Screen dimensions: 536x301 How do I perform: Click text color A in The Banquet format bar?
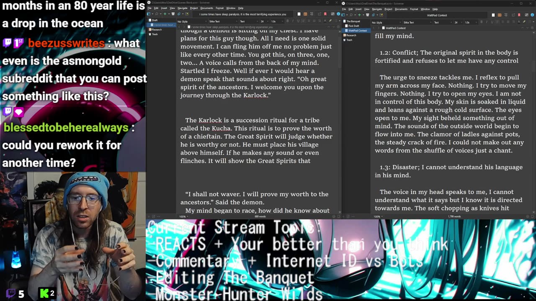point(519,22)
